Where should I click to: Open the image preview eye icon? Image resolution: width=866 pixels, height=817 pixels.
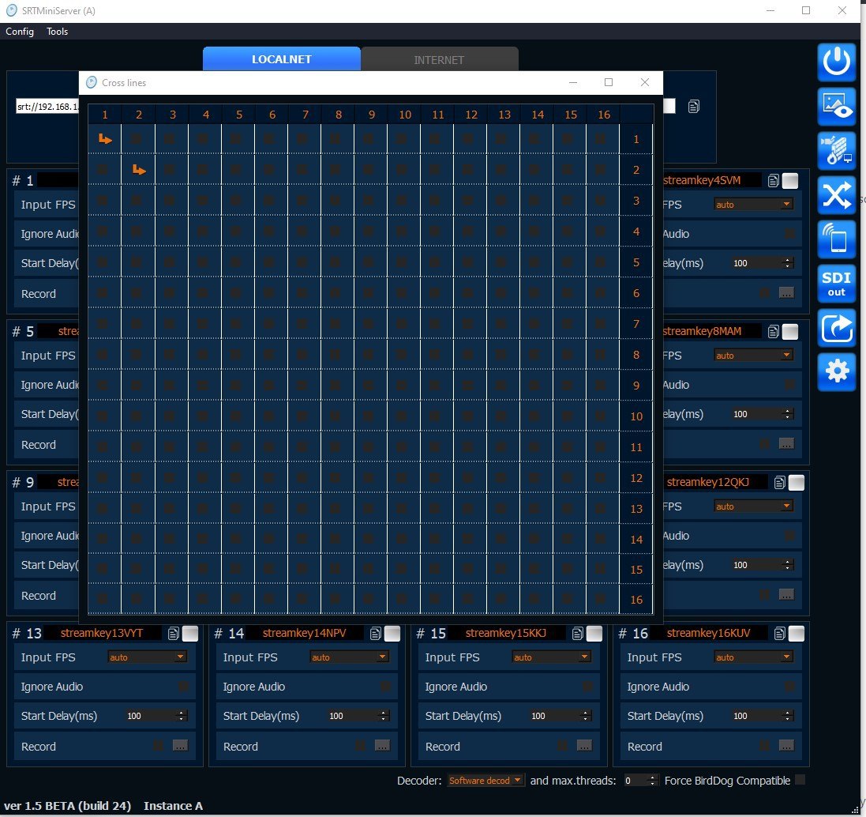point(836,106)
